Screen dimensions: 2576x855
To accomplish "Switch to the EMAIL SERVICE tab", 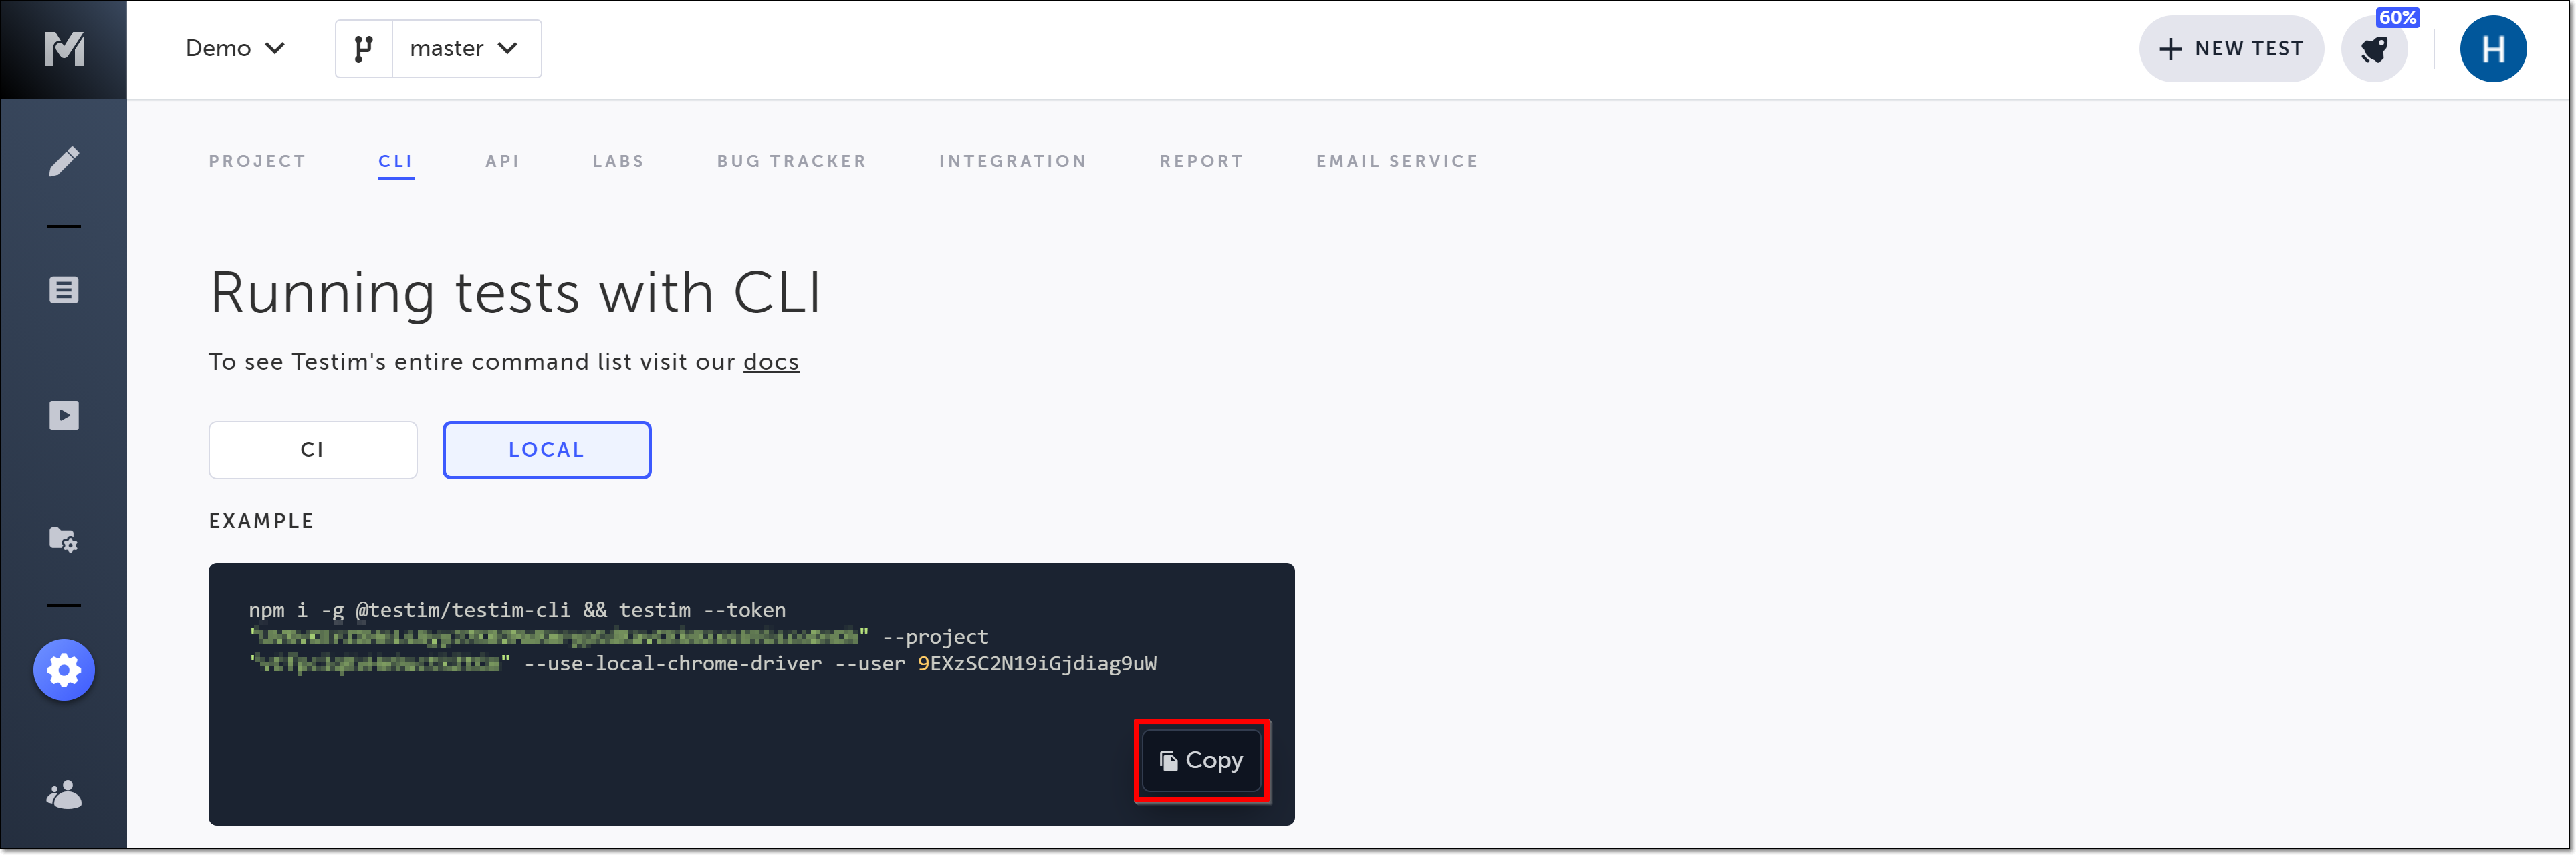I will [x=1396, y=161].
